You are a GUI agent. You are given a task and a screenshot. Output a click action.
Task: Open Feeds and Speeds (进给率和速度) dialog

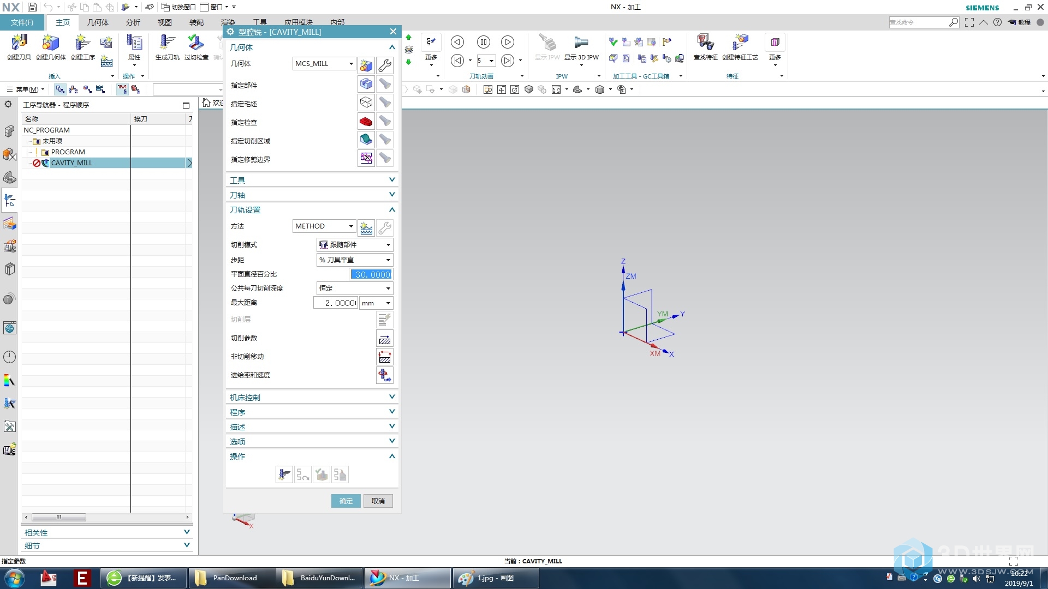pos(385,375)
